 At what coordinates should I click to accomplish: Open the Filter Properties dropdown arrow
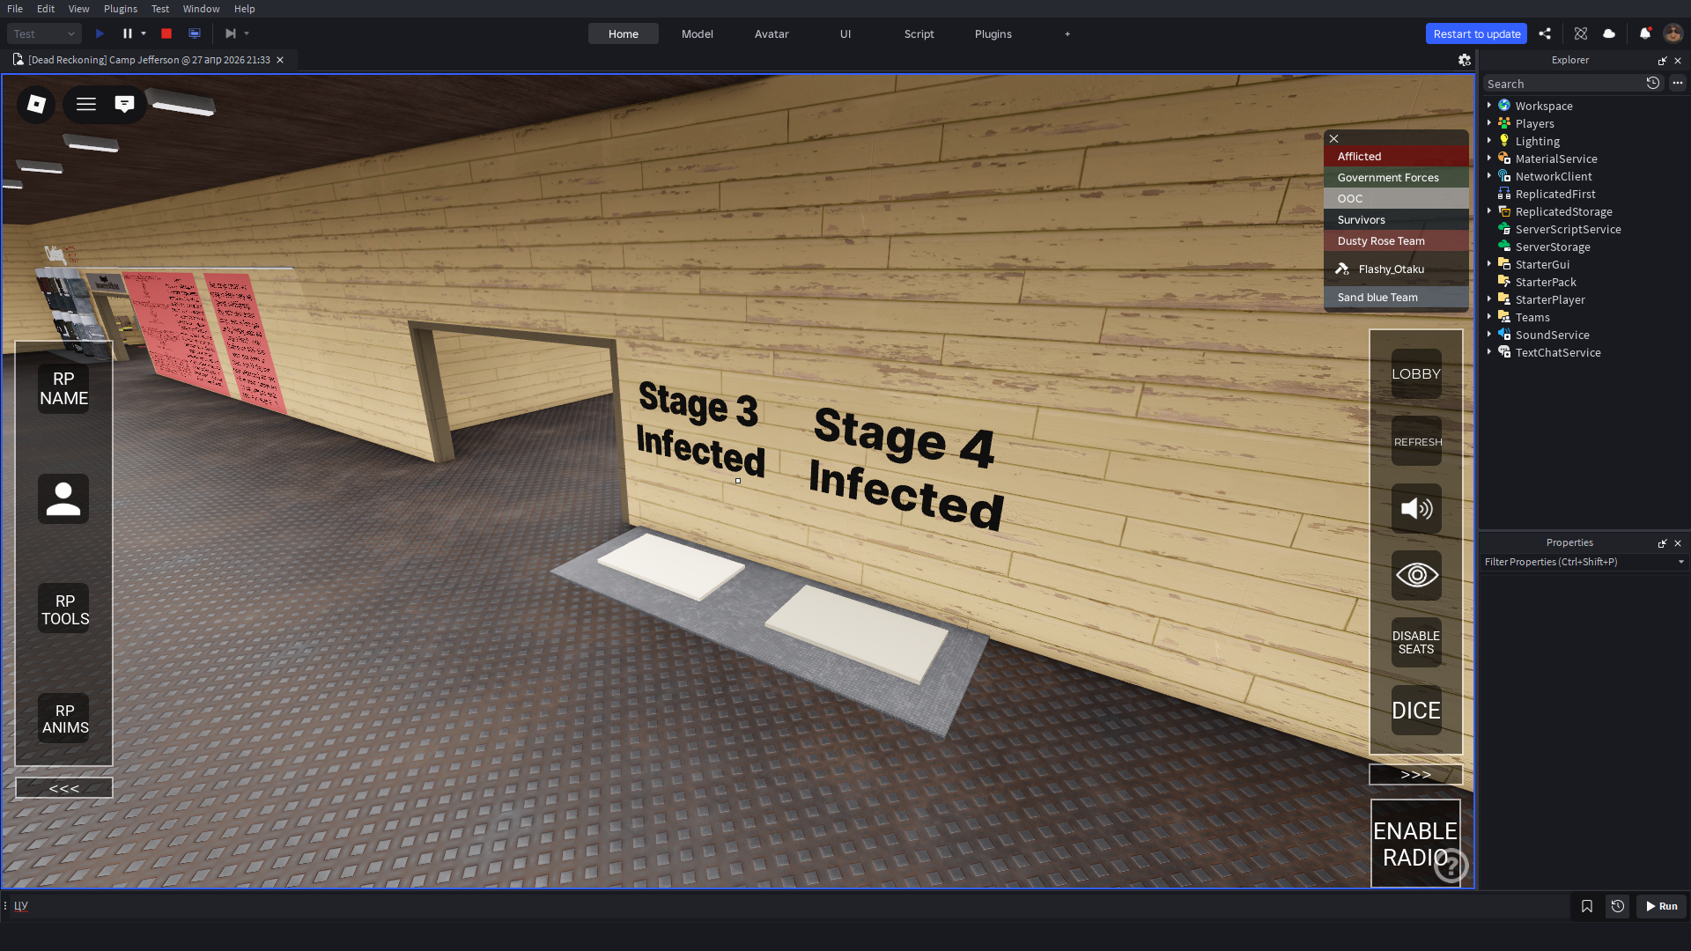click(1680, 562)
